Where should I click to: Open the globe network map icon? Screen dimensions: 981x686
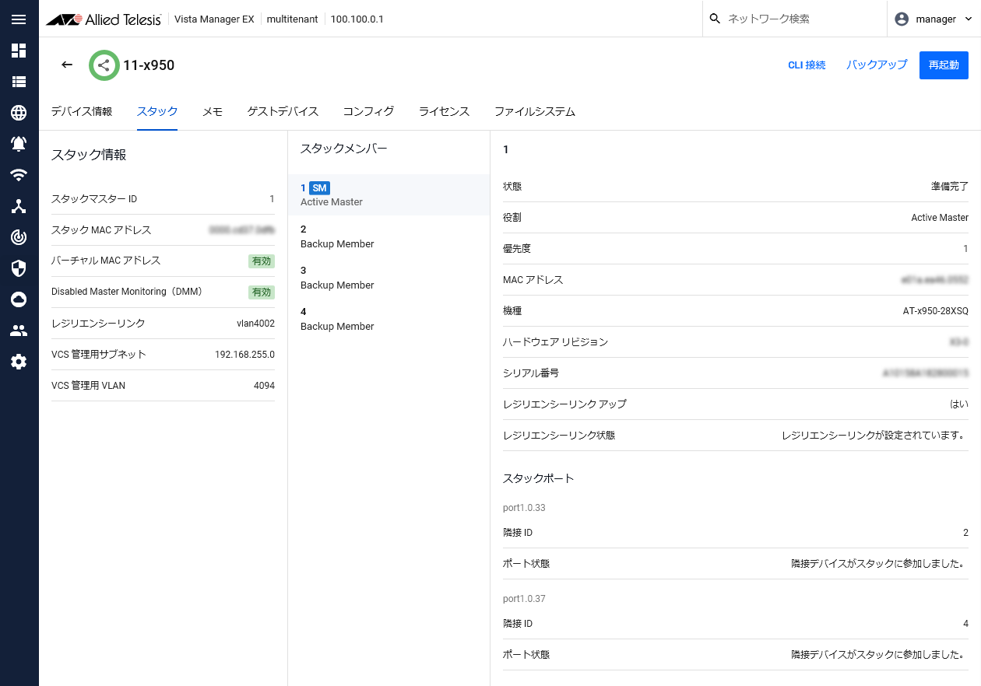tap(19, 113)
